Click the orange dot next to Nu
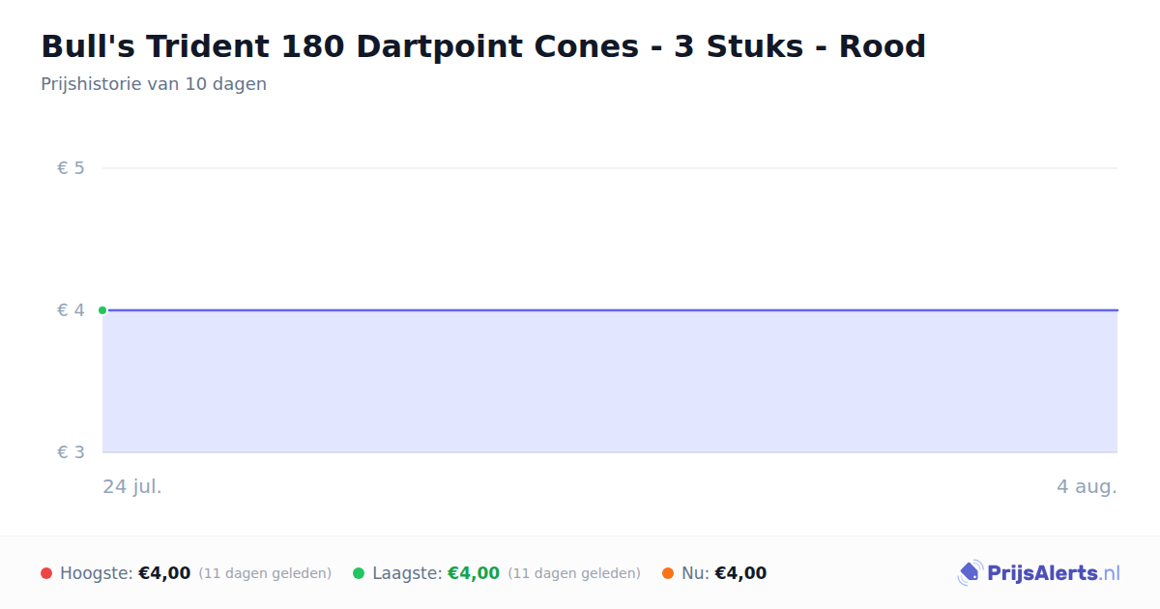The image size is (1160, 609). coord(668,573)
